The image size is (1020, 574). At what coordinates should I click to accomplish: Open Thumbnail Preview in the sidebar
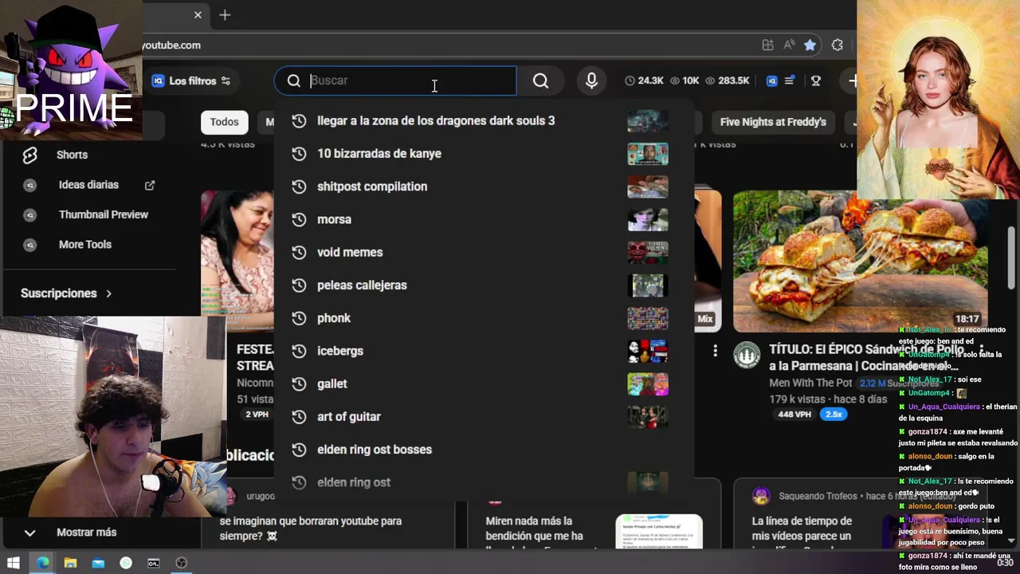(x=104, y=214)
